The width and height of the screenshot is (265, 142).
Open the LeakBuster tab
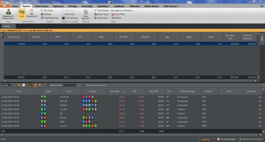119,6
